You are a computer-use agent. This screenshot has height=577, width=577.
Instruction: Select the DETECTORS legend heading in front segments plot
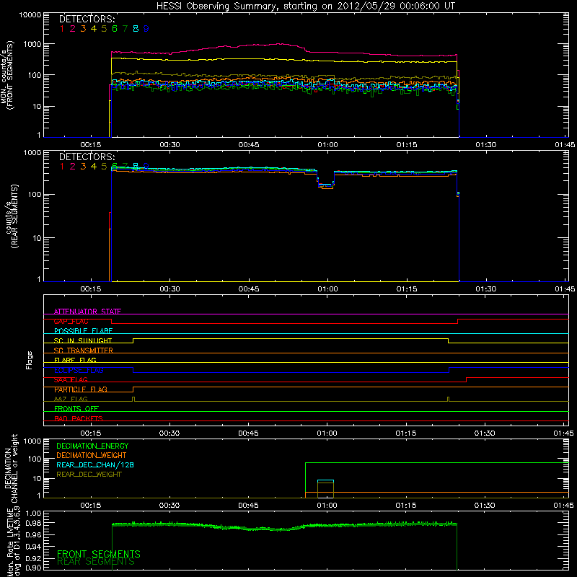pyautogui.click(x=87, y=19)
